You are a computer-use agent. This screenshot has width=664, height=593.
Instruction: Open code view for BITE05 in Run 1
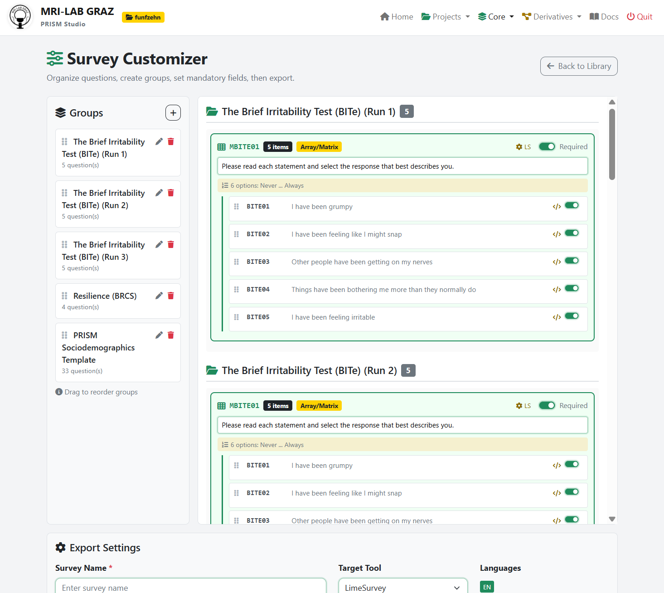557,317
